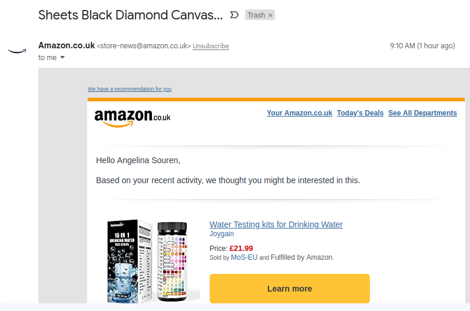Screen dimensions: 470x311
Task: Click the importance marker beside the subject
Action: (x=234, y=15)
